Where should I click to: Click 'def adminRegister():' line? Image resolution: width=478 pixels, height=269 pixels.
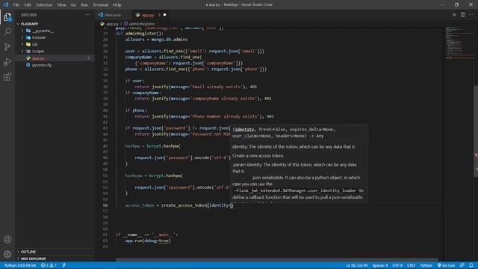pos(140,34)
